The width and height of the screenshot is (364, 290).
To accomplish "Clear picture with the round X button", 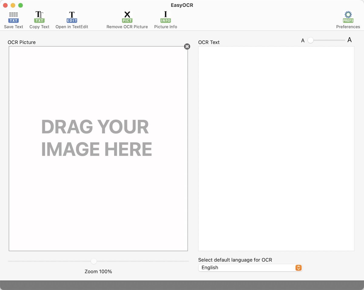I will coord(187,47).
